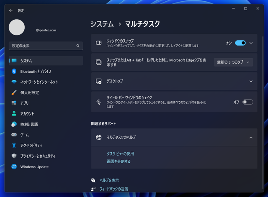Expand ウィンドウのスナップ options chevron
The image size is (268, 197).
tap(251, 43)
